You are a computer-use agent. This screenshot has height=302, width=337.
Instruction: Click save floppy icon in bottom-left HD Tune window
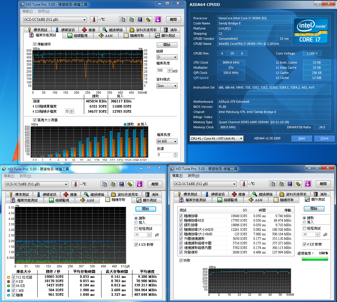tap(122, 184)
